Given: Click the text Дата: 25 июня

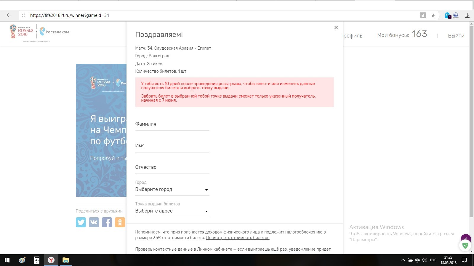Looking at the screenshot, I should [149, 64].
